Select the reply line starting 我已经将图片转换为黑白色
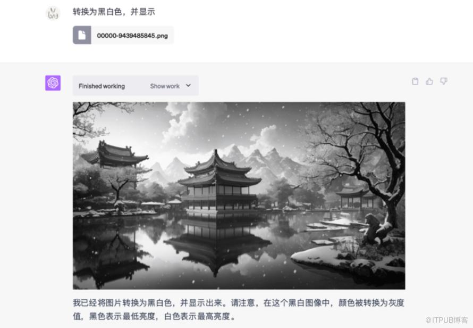 [x=238, y=302]
